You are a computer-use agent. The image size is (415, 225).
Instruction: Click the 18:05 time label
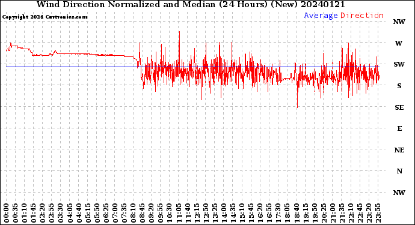click(x=287, y=213)
